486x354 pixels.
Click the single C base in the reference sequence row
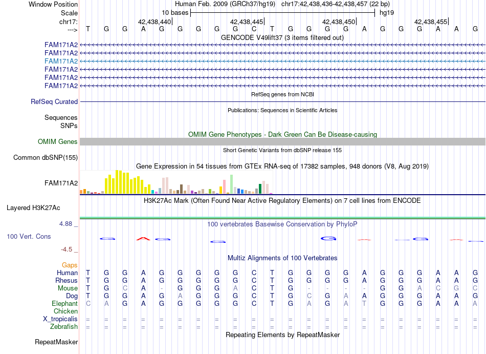pyautogui.click(x=254, y=29)
